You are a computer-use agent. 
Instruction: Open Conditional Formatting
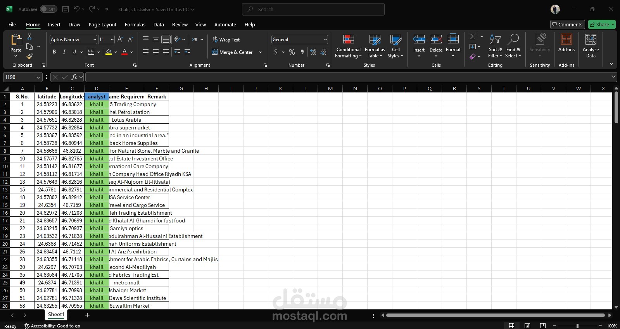[348, 46]
